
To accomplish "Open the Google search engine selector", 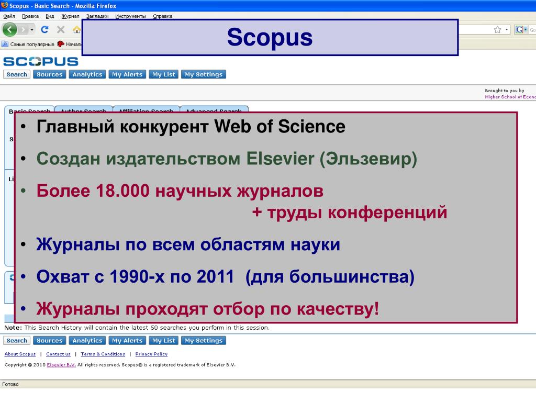I will tap(521, 30).
